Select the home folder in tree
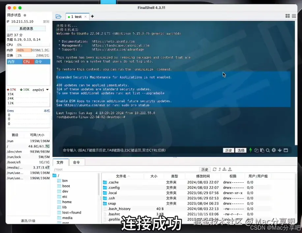The height and width of the screenshot is (233, 302). (x=65, y=202)
